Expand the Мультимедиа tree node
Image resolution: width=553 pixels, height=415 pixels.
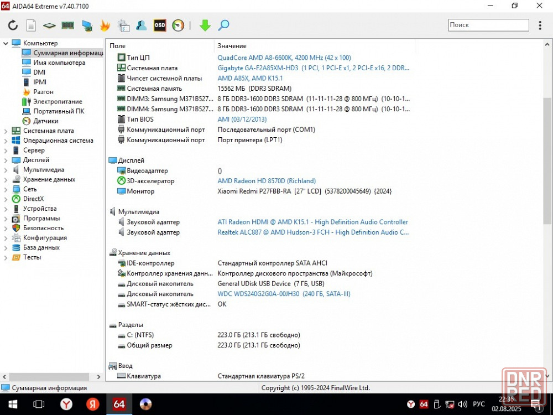(x=6, y=170)
